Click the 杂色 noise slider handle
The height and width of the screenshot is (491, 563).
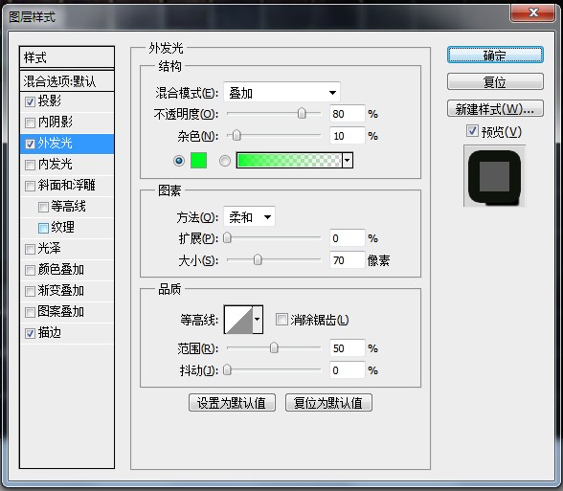tap(236, 135)
